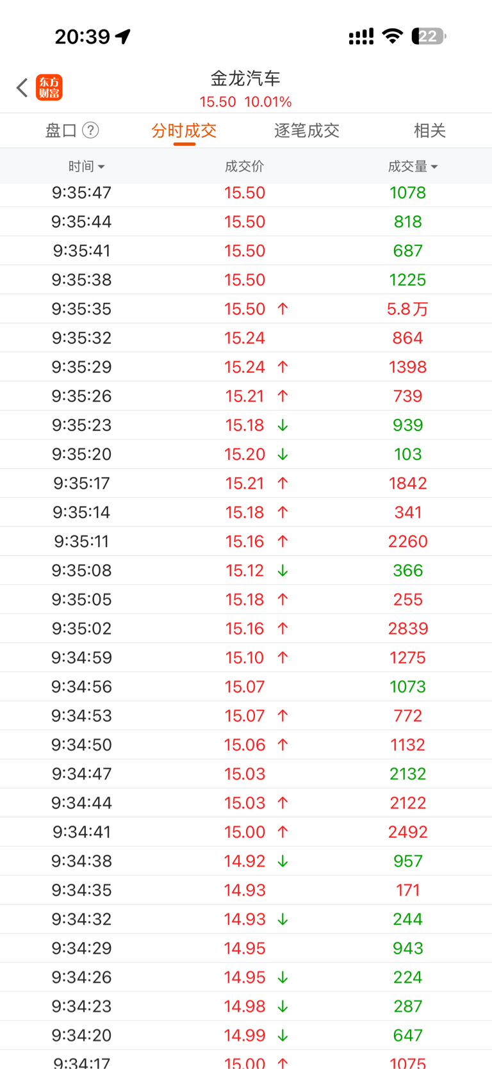Tap the 金龙汽车 stock title
This screenshot has width=492, height=1069.
pyautogui.click(x=245, y=79)
